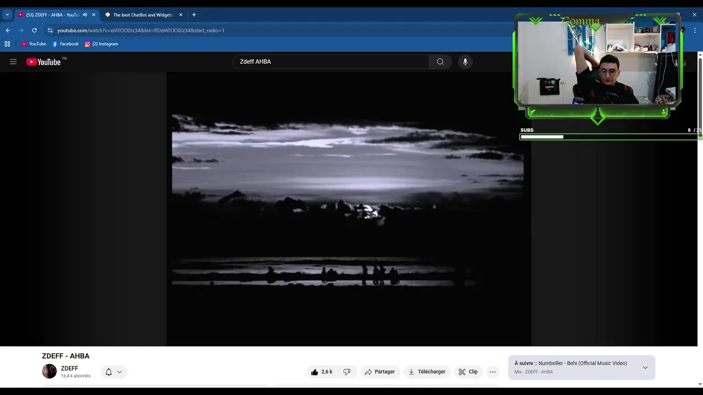Image resolution: width=703 pixels, height=395 pixels.
Task: Click the browser address bar URL
Action: coord(141,30)
